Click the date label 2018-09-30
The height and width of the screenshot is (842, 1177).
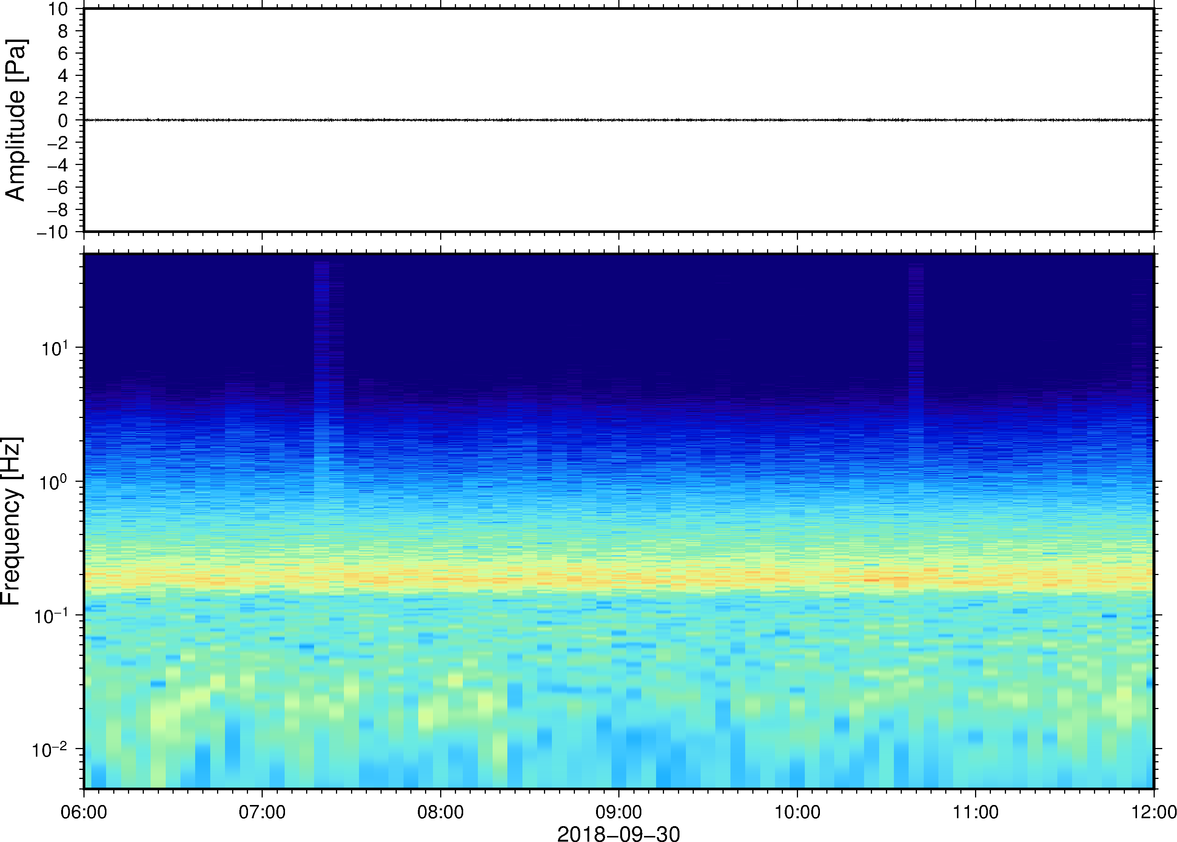(618, 833)
